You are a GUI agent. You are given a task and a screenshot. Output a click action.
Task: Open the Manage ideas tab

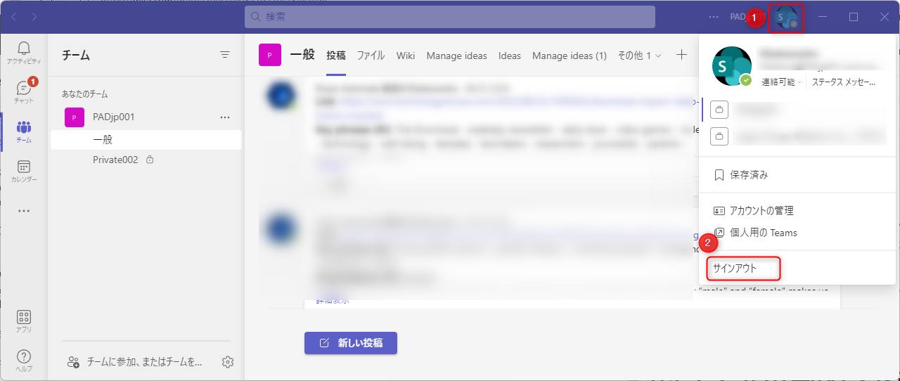click(456, 56)
